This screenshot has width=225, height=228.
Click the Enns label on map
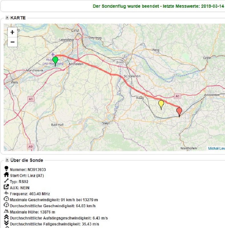pyautogui.click(x=120, y=62)
